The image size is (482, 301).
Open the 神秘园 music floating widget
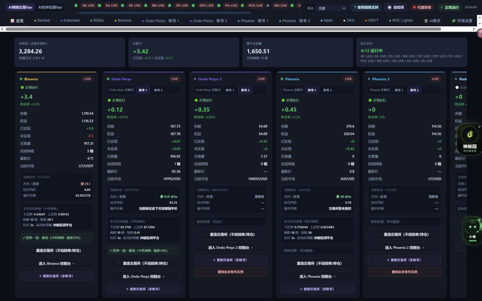point(470,139)
